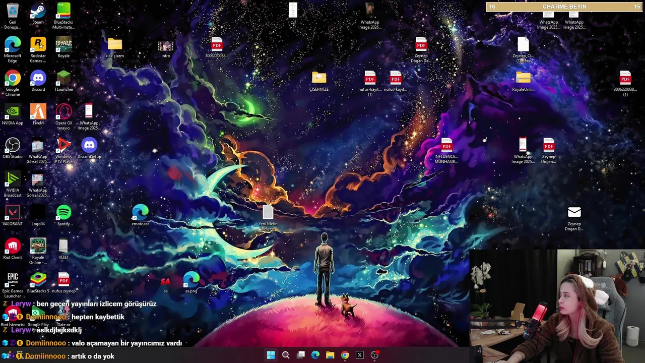This screenshot has height=363, width=645.
Task: Open the Windows Start button in taskbar
Action: tap(271, 355)
